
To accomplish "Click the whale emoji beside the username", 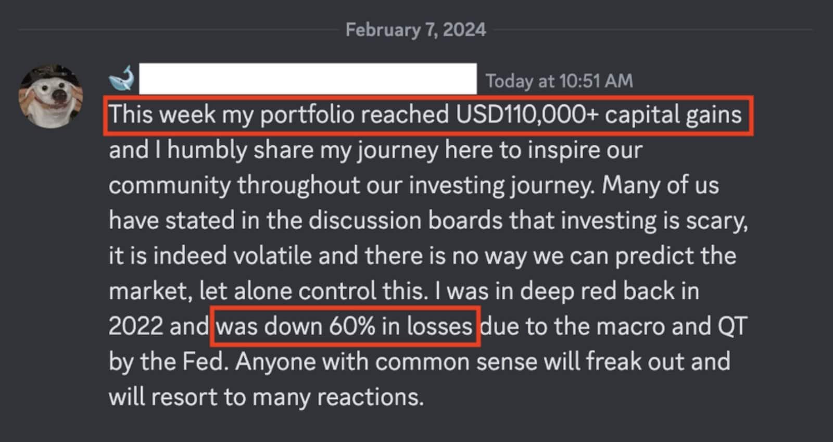I will (122, 79).
